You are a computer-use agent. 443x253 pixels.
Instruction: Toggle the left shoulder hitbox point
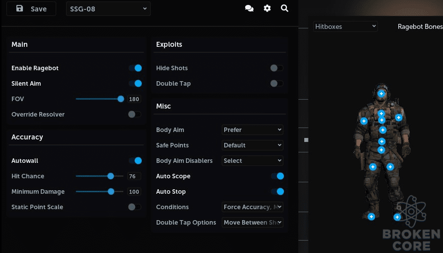pos(364,121)
